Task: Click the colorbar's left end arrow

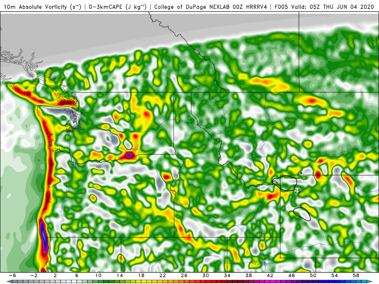Action: [9, 282]
